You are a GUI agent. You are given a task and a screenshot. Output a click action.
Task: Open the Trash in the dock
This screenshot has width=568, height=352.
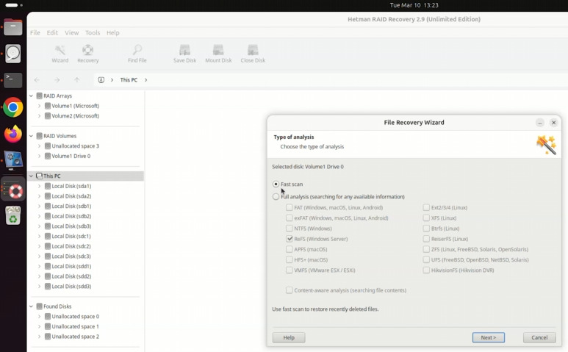13,215
